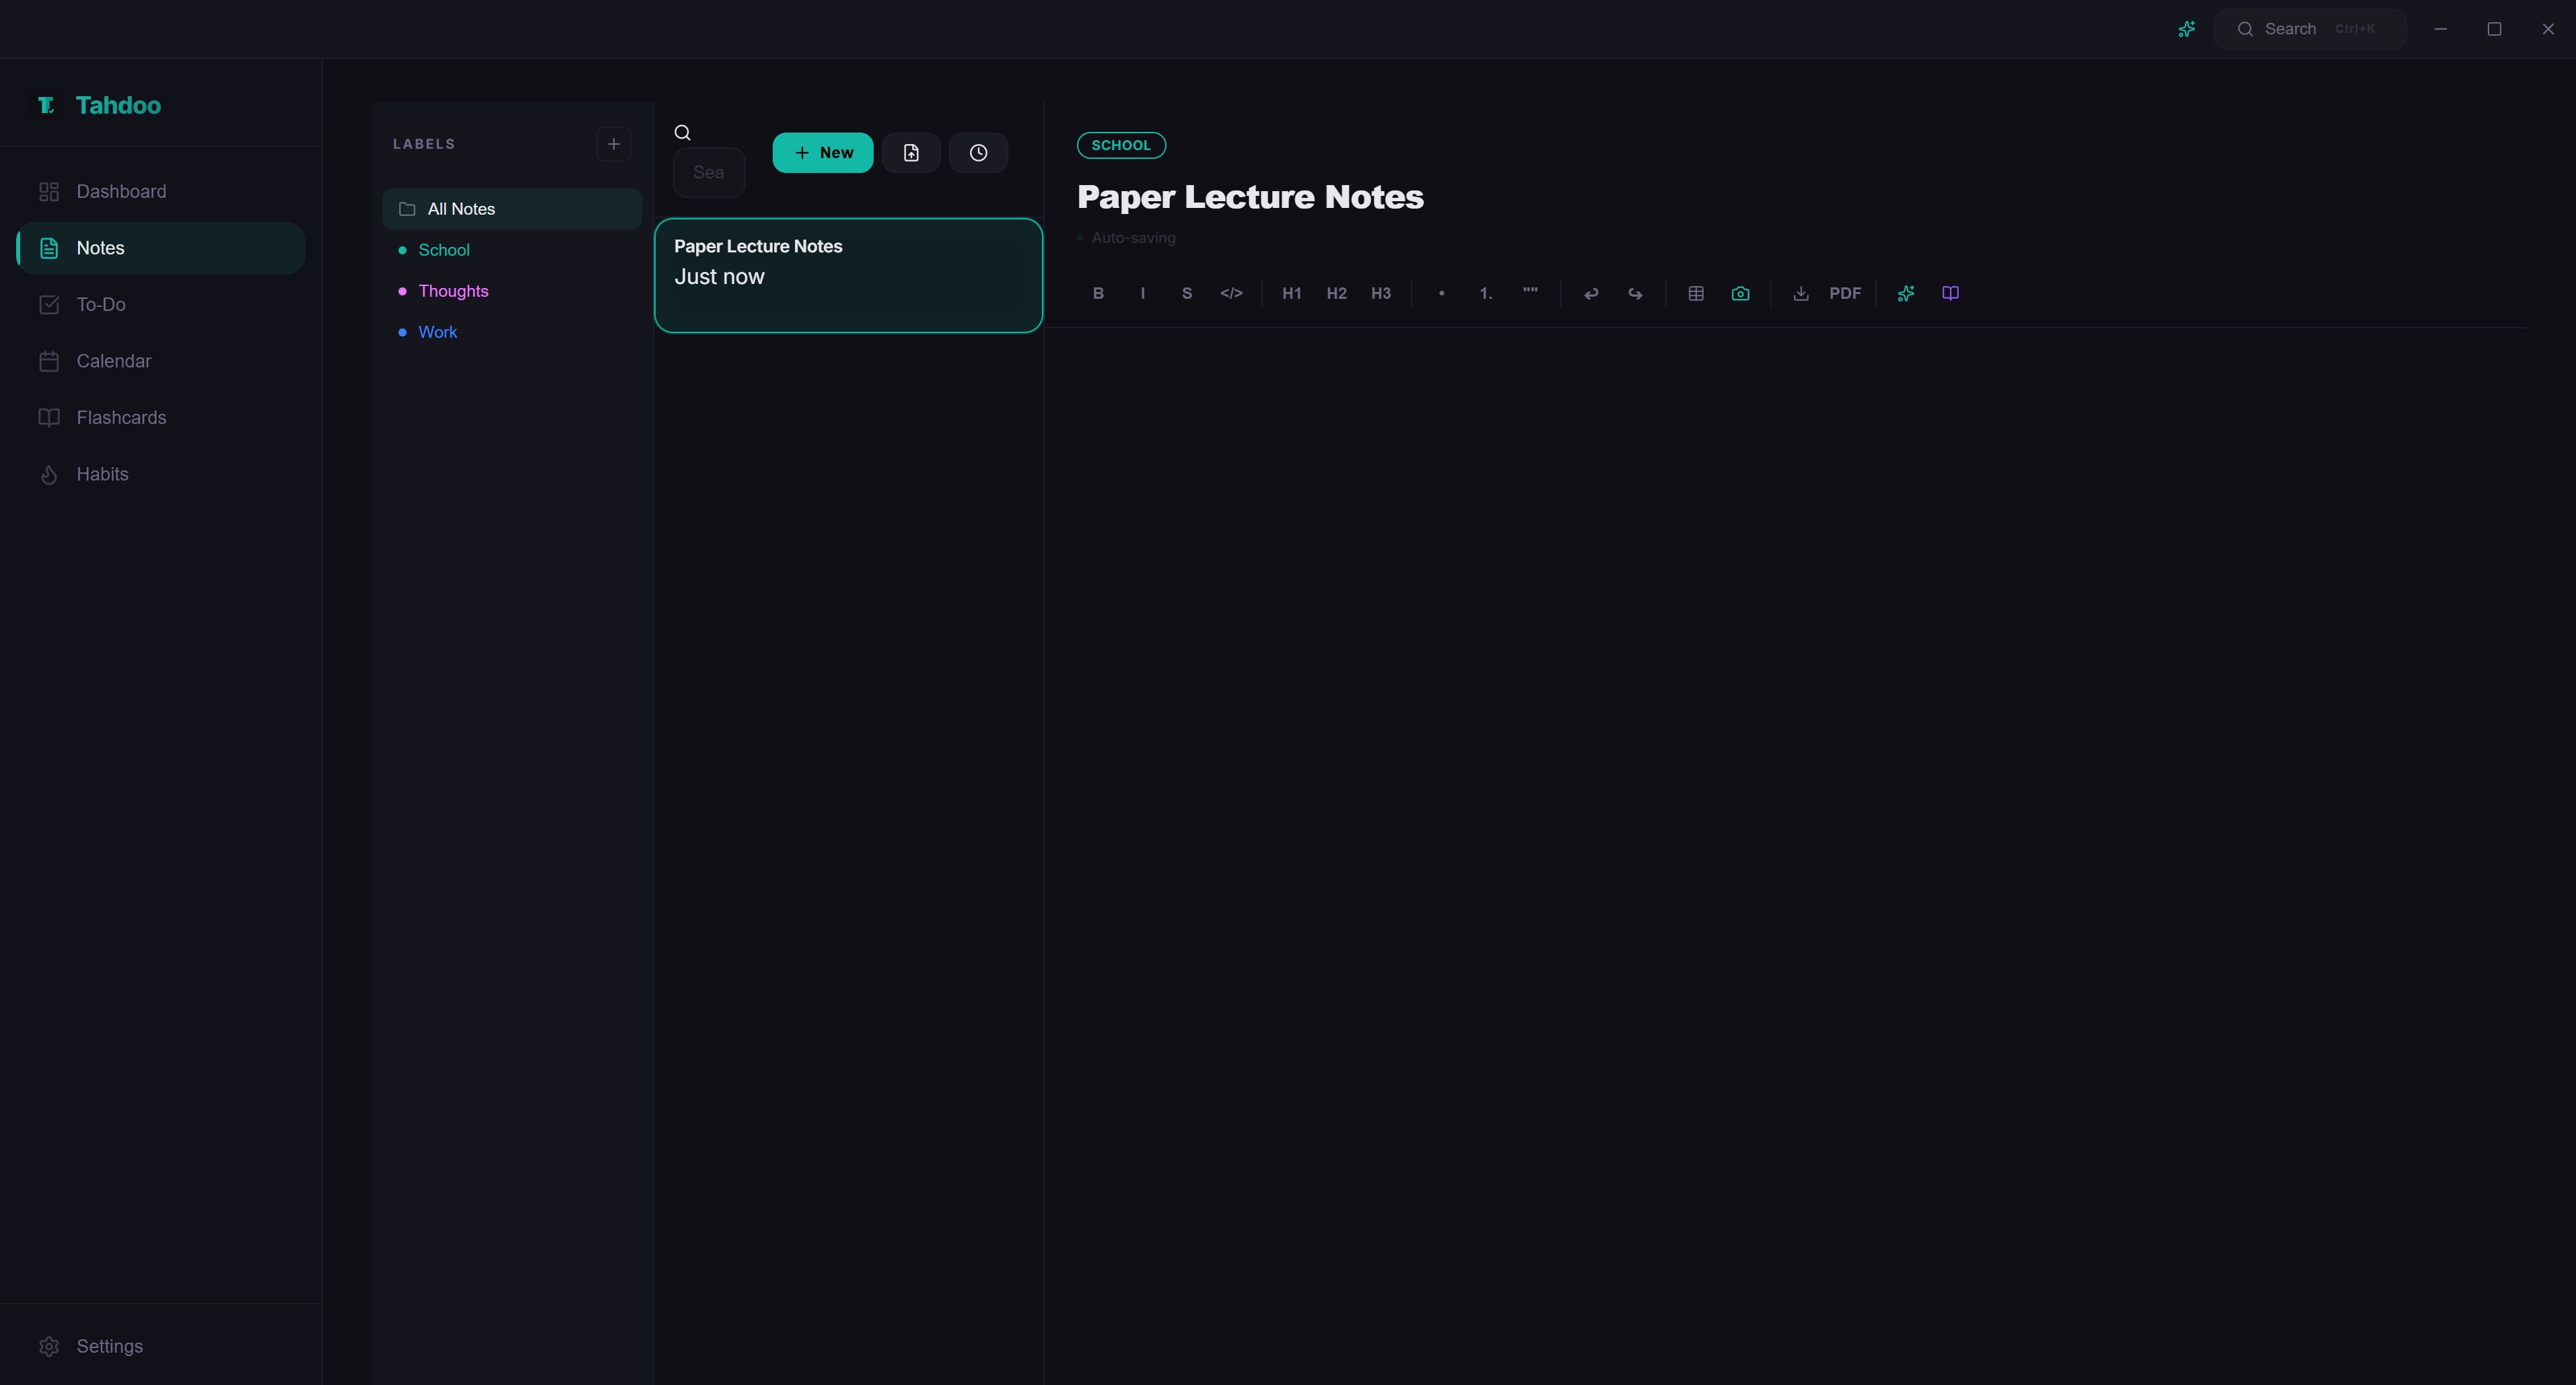This screenshot has width=2576, height=1385.
Task: Open the Dashboard page
Action: [161, 191]
